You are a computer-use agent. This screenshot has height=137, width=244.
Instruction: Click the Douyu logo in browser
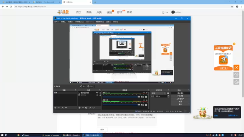tap(63, 12)
